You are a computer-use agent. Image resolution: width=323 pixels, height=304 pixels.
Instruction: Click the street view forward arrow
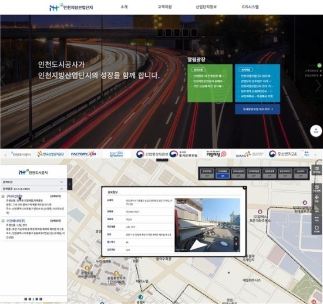[x=197, y=245]
